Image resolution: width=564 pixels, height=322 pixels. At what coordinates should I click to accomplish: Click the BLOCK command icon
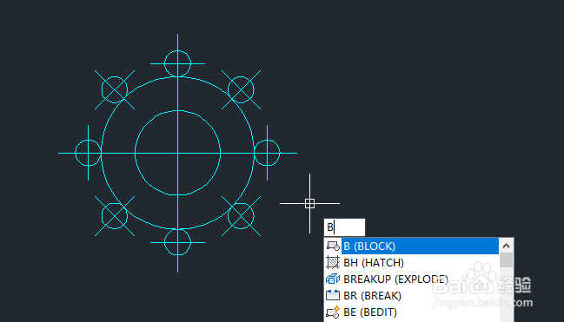point(333,246)
